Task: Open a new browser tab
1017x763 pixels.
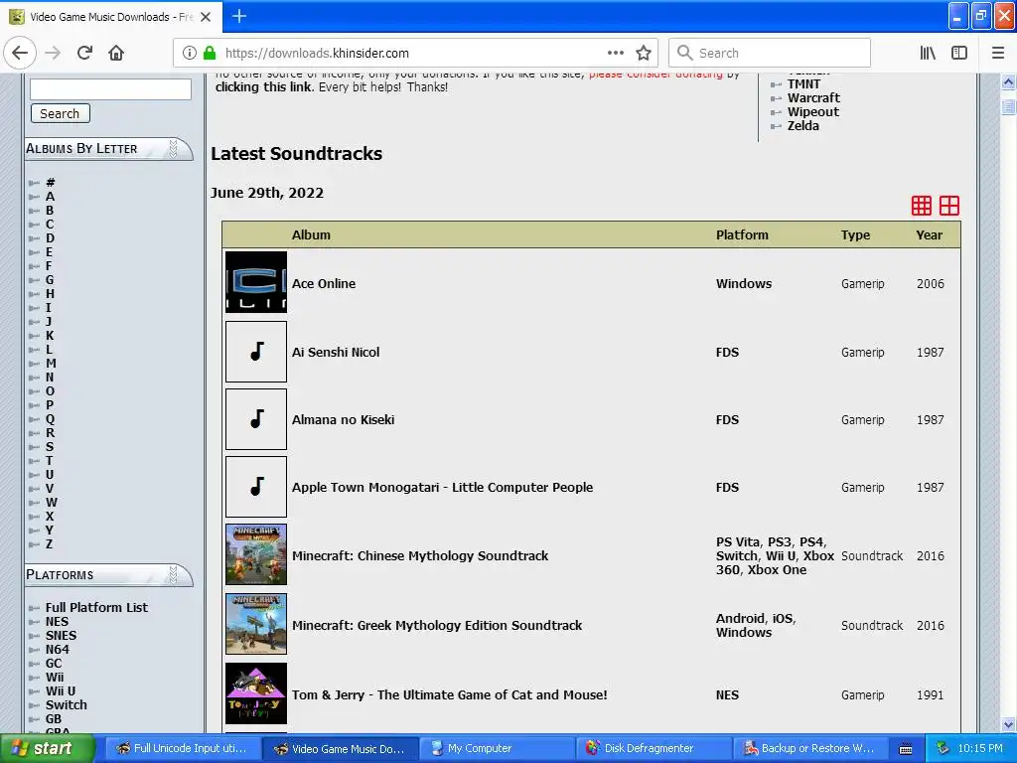Action: (238, 16)
